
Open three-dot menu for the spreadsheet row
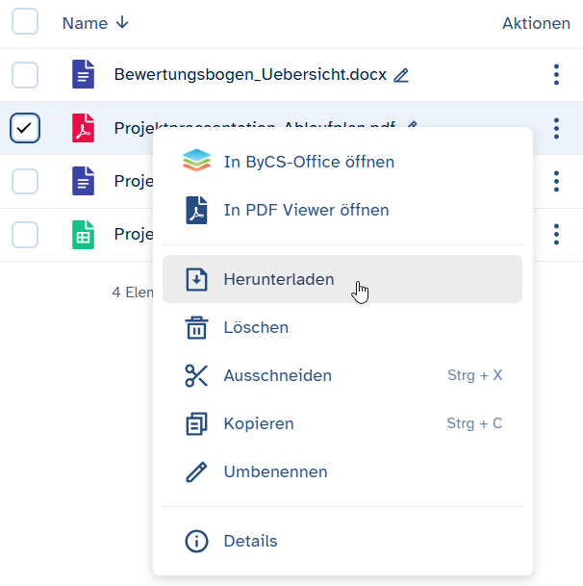[x=555, y=233]
